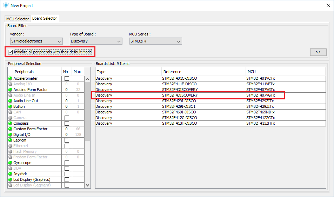334x197 pixels.
Task: Open the MCU Series combo box
Action: tap(155, 41)
